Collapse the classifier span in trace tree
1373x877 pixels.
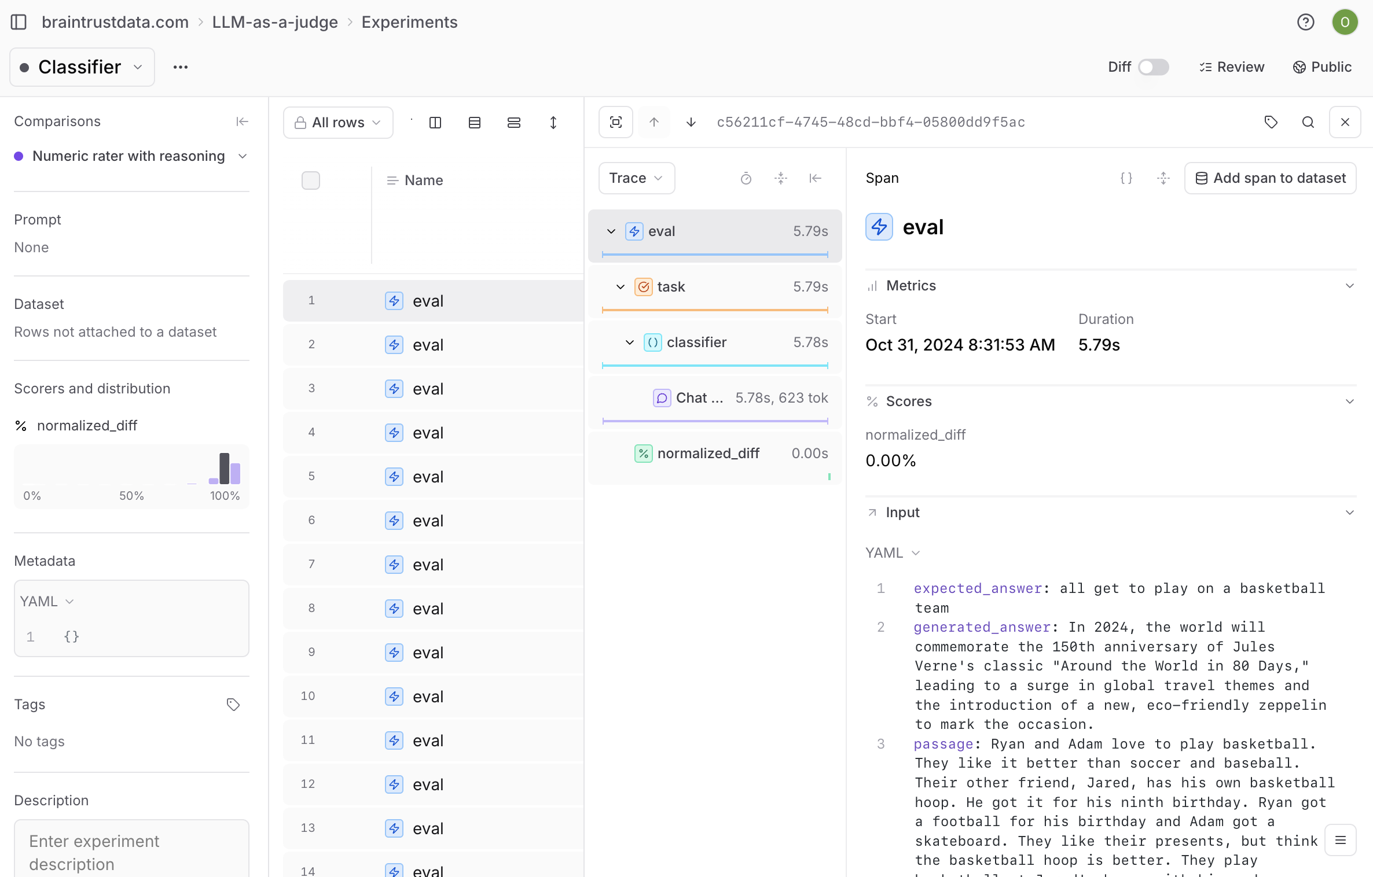pyautogui.click(x=630, y=342)
